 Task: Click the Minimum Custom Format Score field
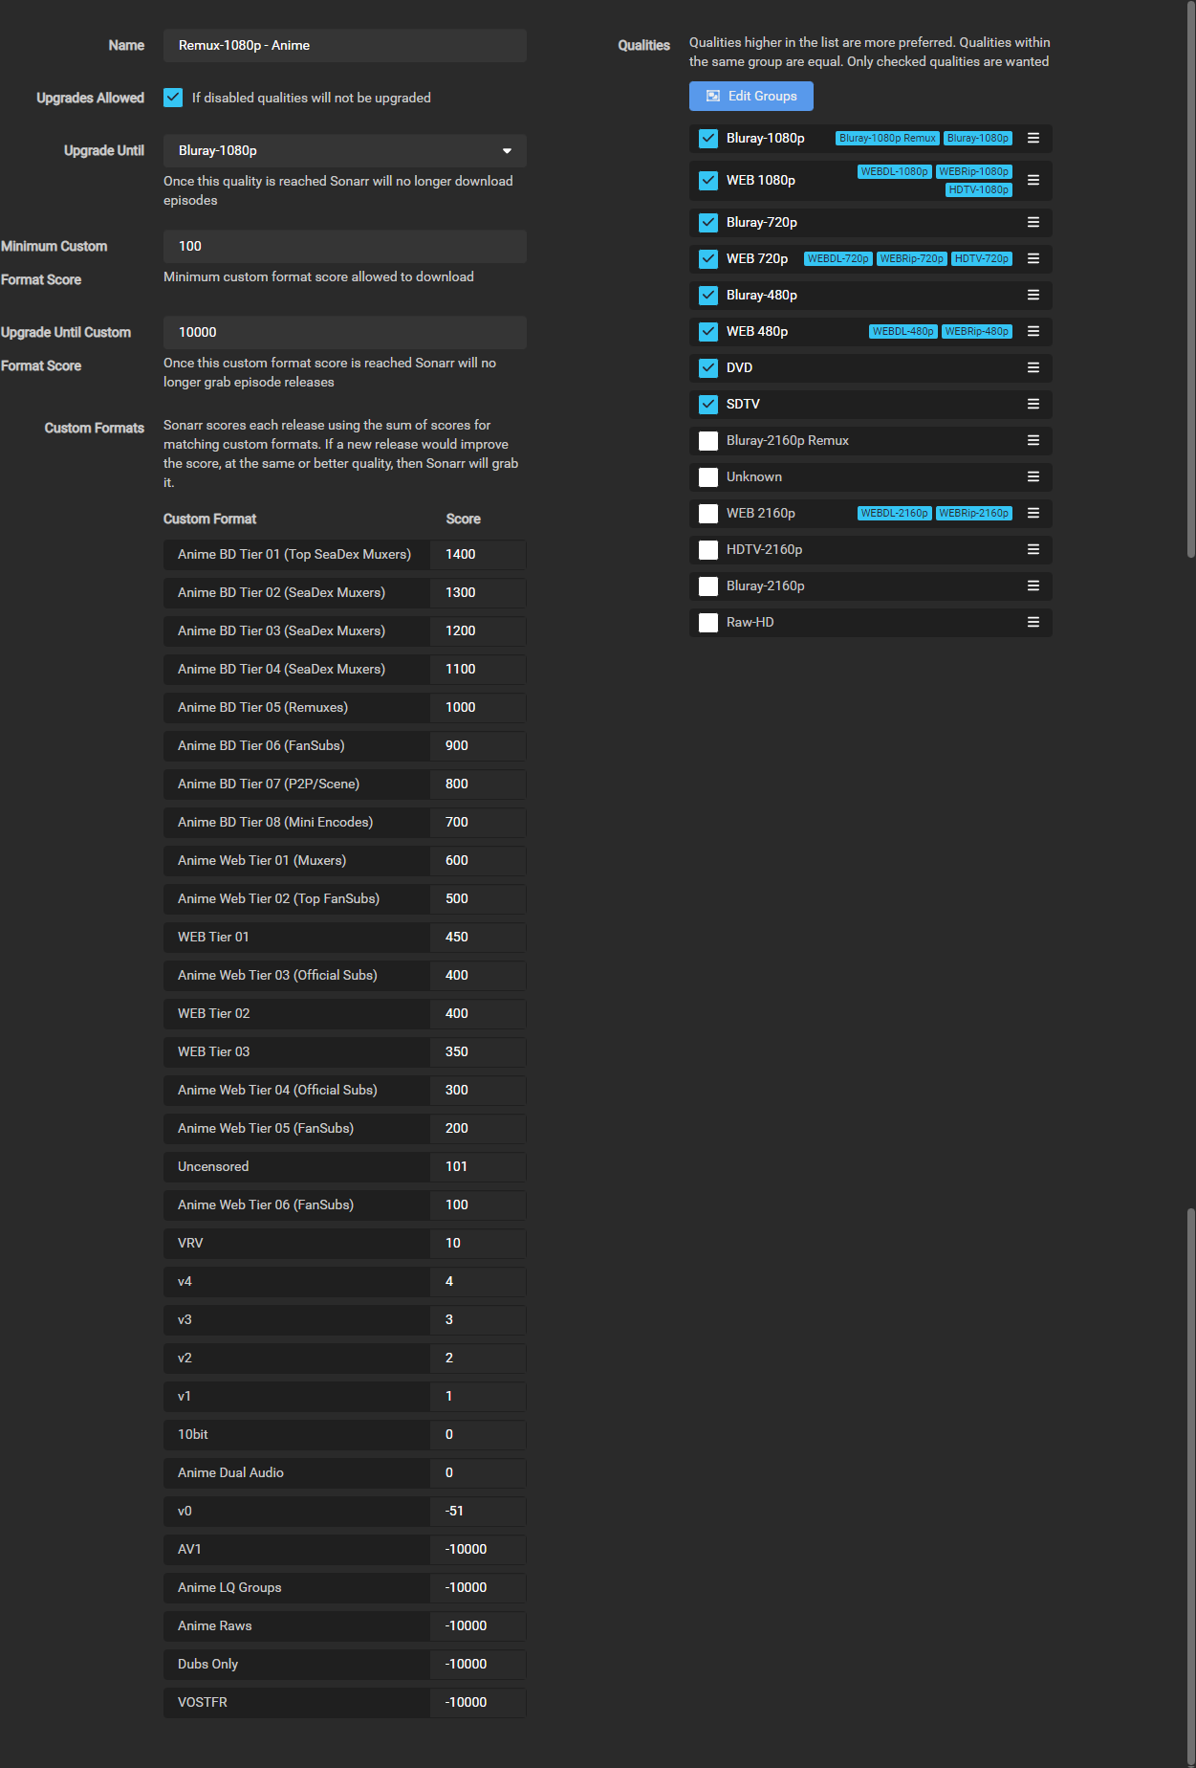point(344,247)
